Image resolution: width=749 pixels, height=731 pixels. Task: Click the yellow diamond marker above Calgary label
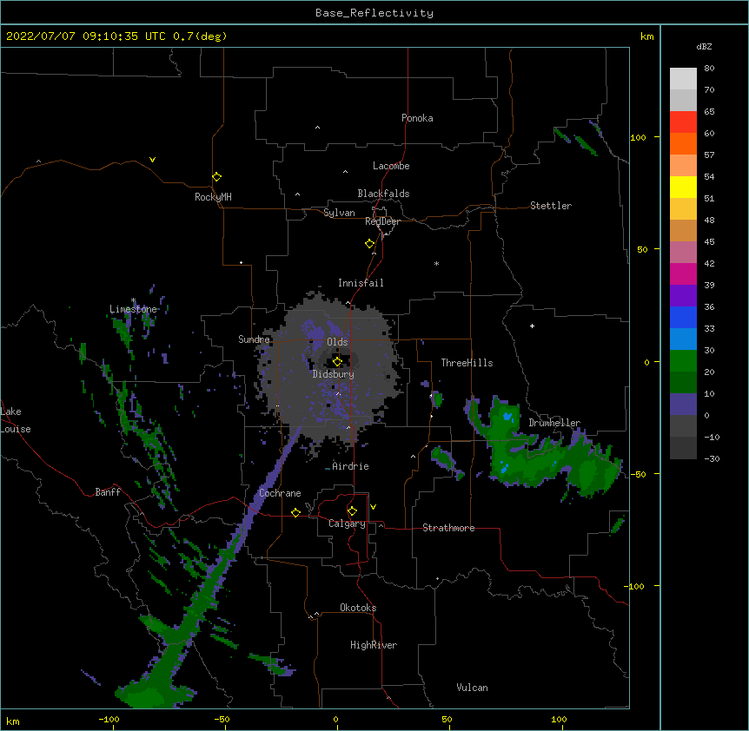(x=352, y=511)
